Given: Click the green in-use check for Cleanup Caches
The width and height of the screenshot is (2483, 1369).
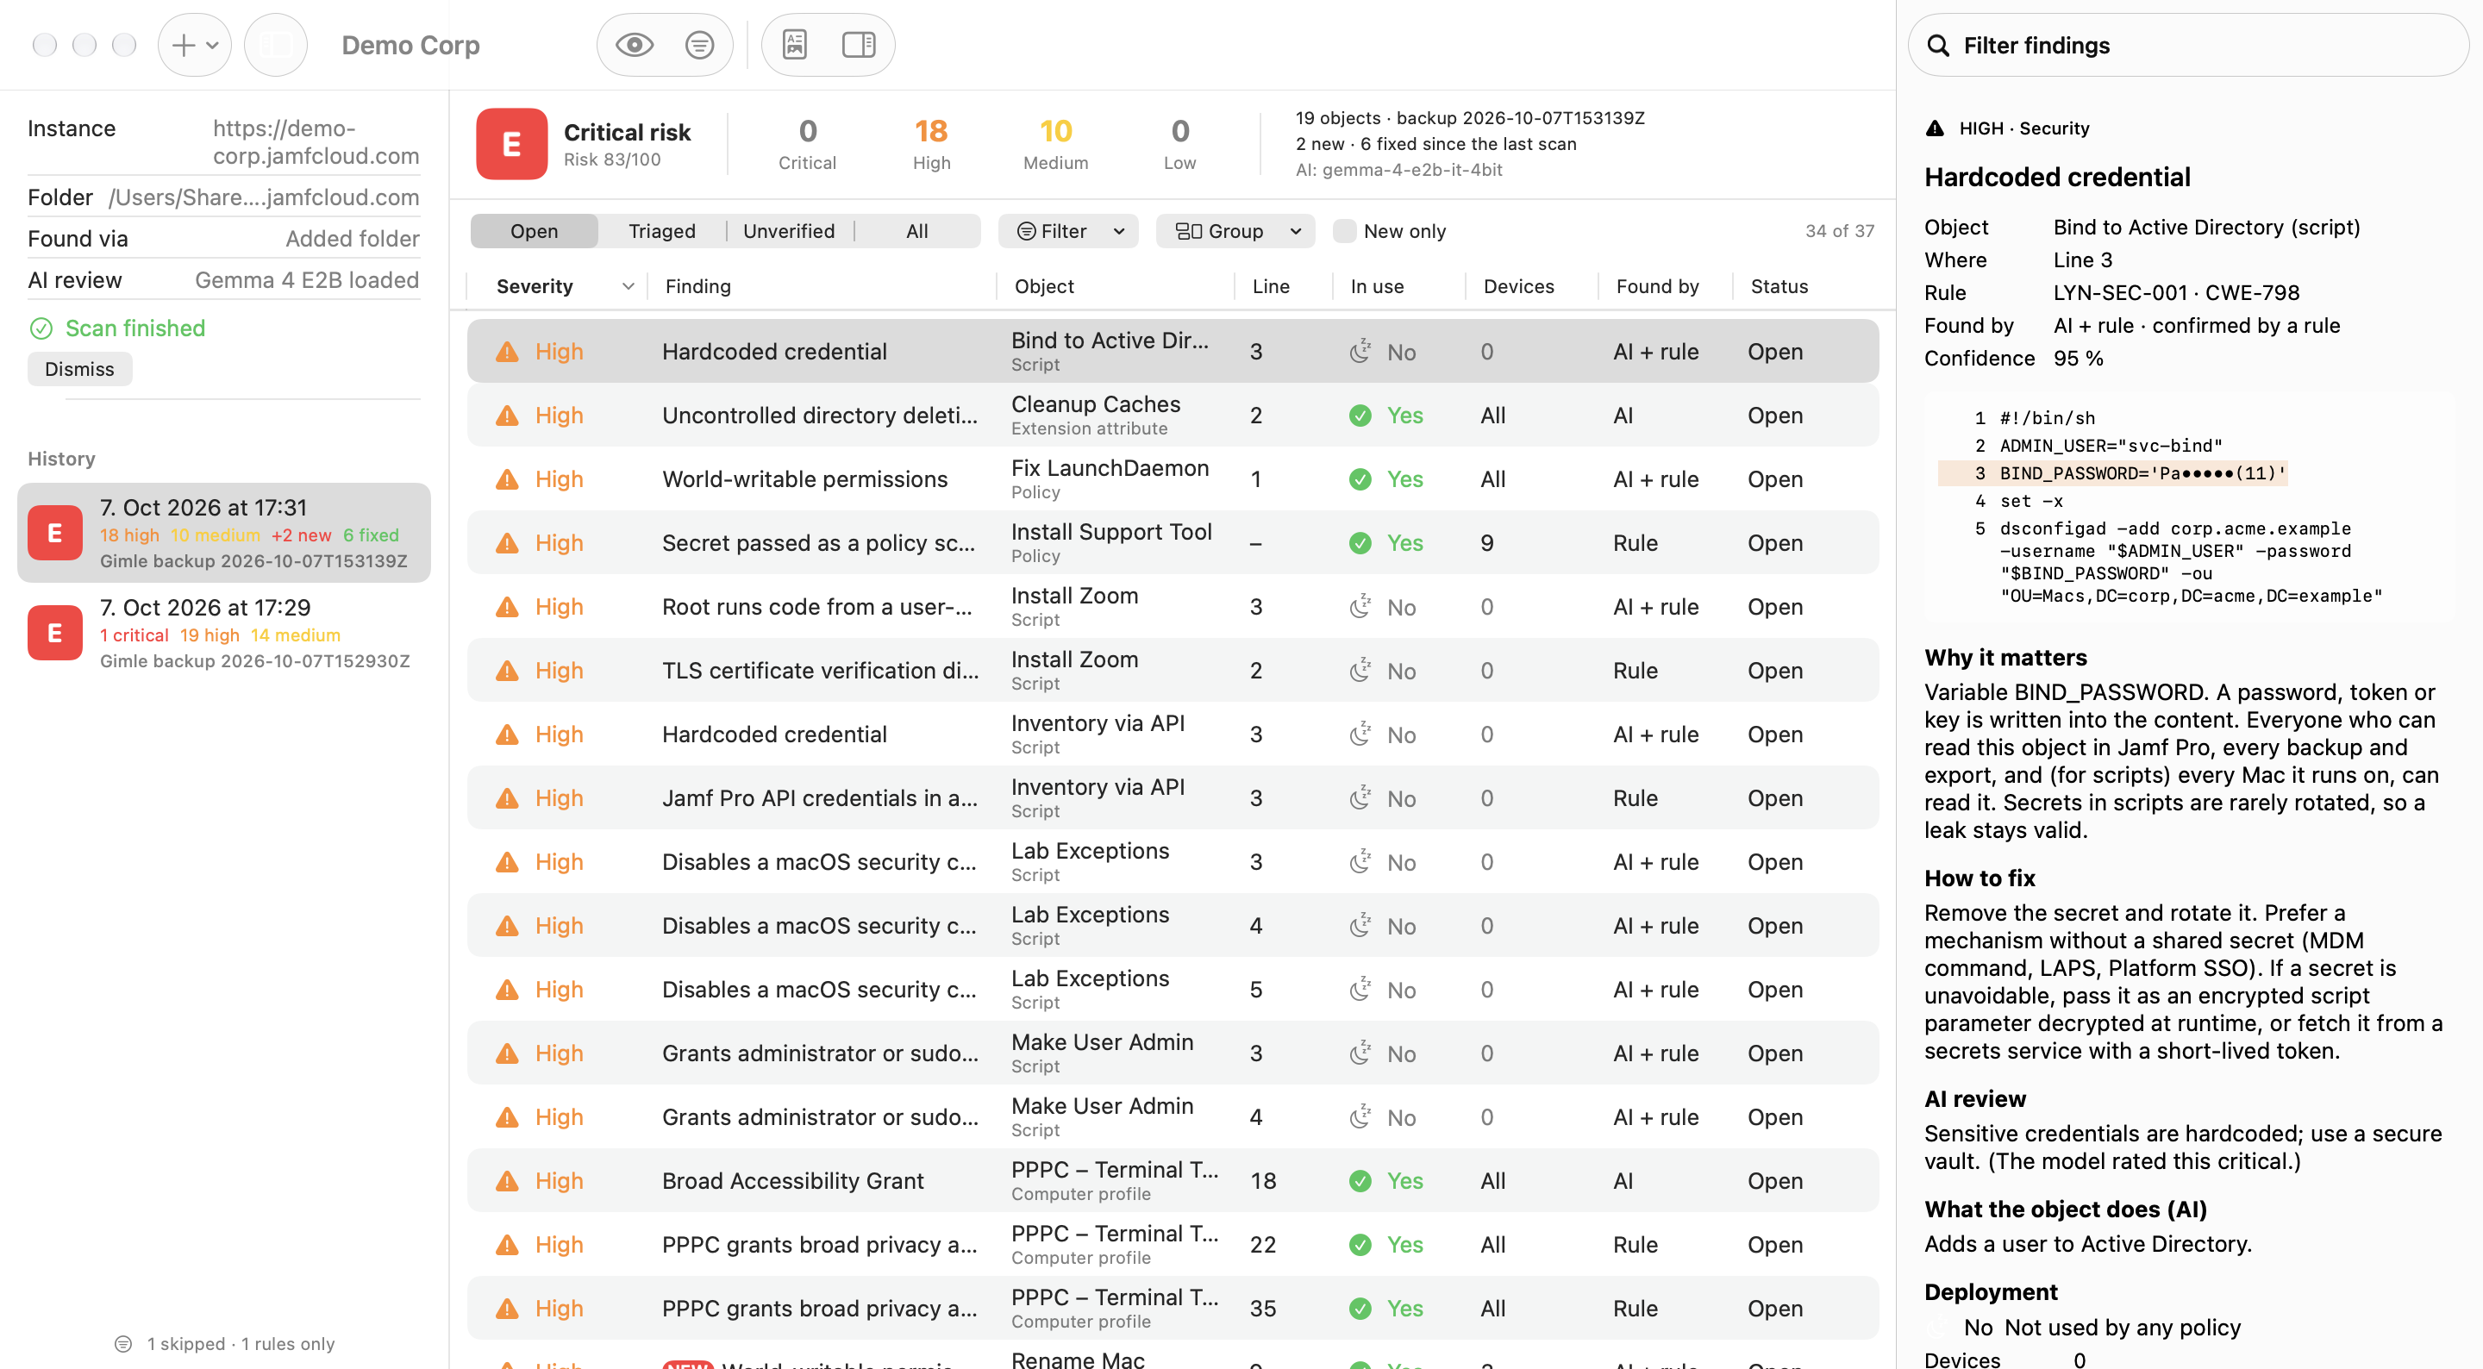Looking at the screenshot, I should 1360,416.
